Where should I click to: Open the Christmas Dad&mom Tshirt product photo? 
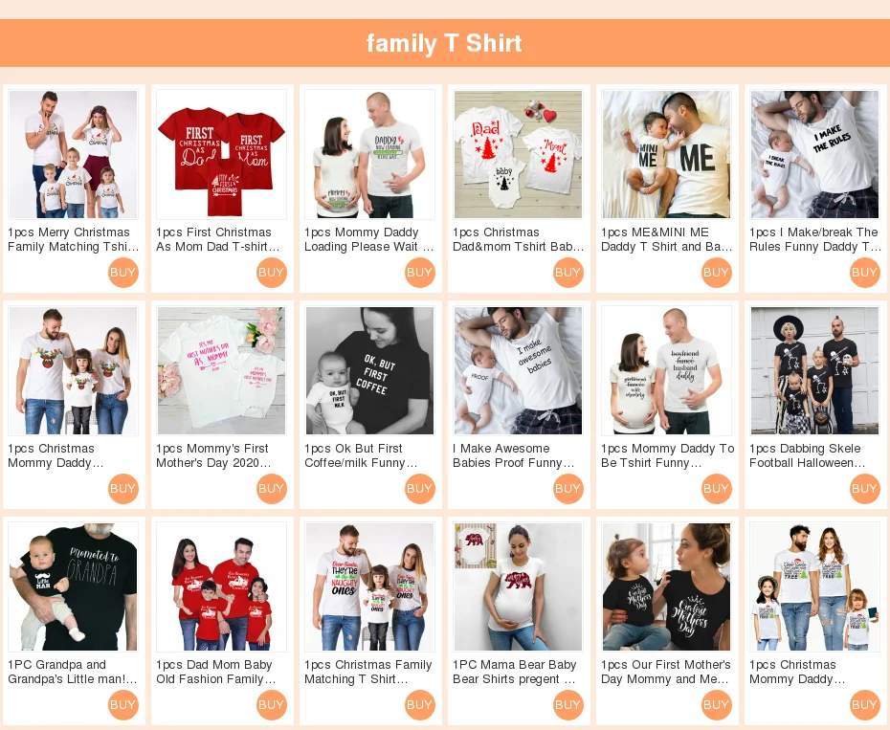519,154
